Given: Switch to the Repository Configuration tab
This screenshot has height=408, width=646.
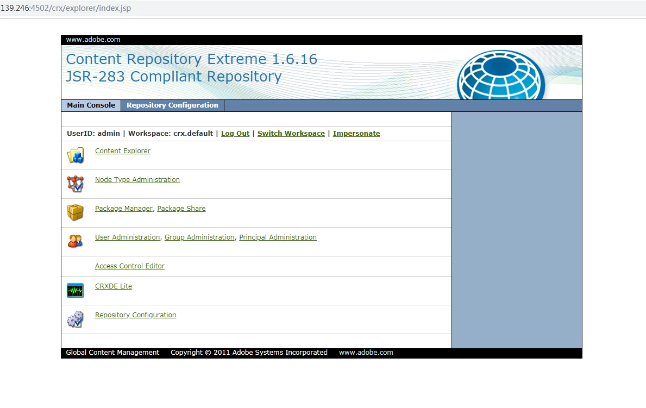Looking at the screenshot, I should (172, 105).
